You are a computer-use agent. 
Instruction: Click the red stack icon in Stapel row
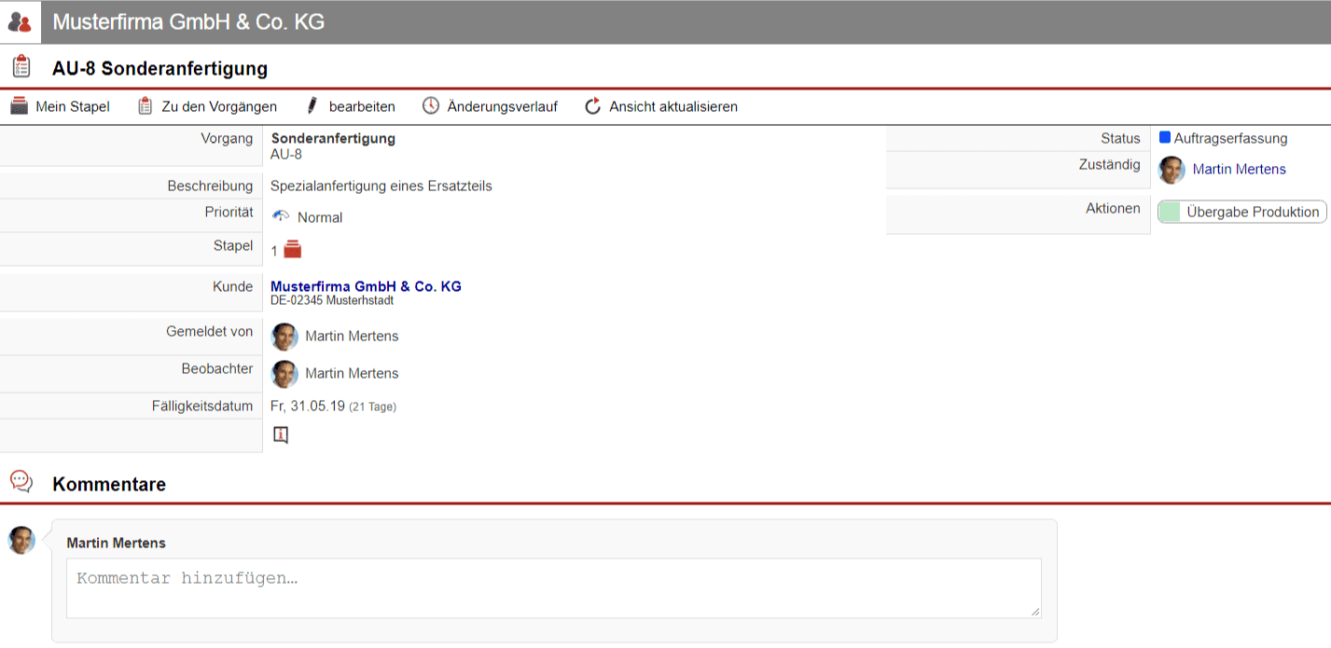(x=293, y=249)
